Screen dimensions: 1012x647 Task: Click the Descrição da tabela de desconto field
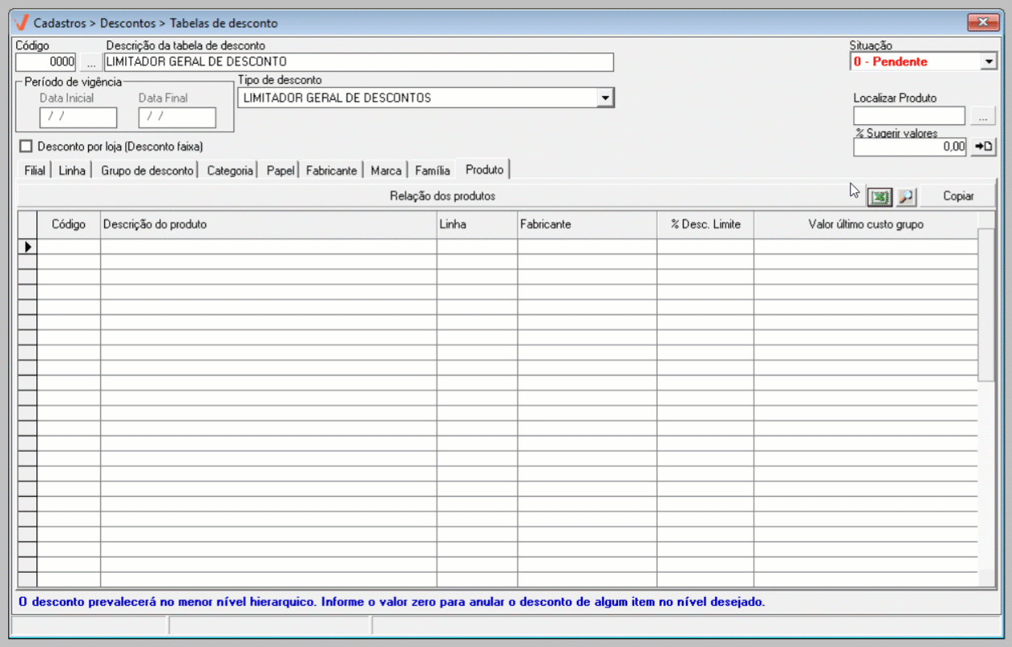359,62
